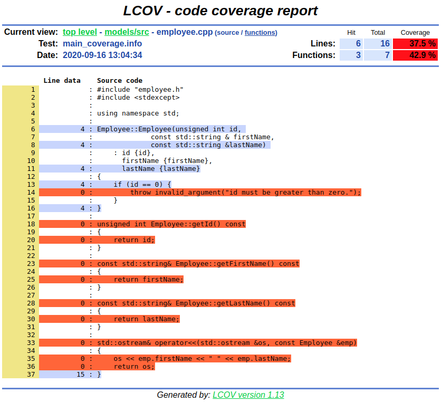The height and width of the screenshot is (402, 442).
Task: Click the 'std::ostream& operator<<' line
Action: (227, 343)
